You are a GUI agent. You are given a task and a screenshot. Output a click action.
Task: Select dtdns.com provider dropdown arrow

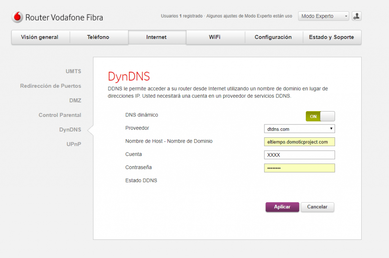tap(331, 129)
